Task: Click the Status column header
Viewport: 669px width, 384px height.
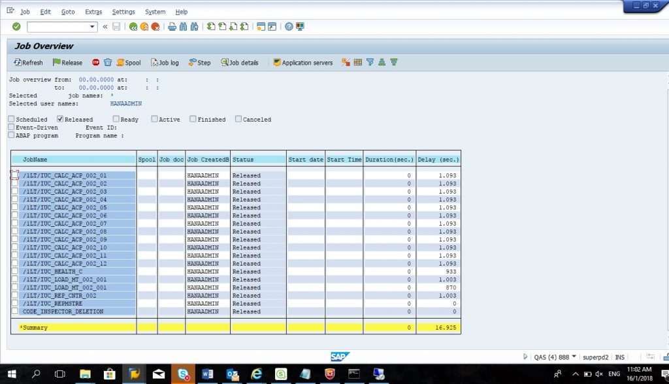Action: pos(258,160)
